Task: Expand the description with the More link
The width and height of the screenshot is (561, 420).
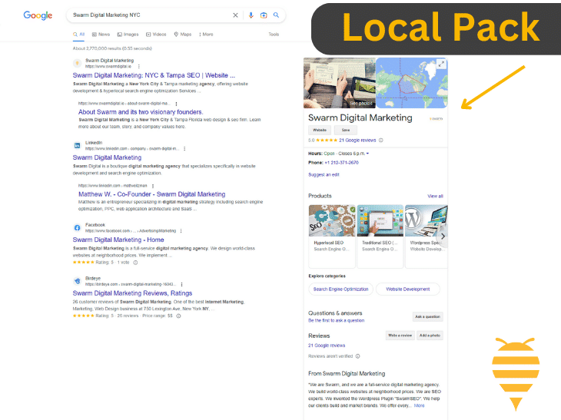Action: point(419,405)
